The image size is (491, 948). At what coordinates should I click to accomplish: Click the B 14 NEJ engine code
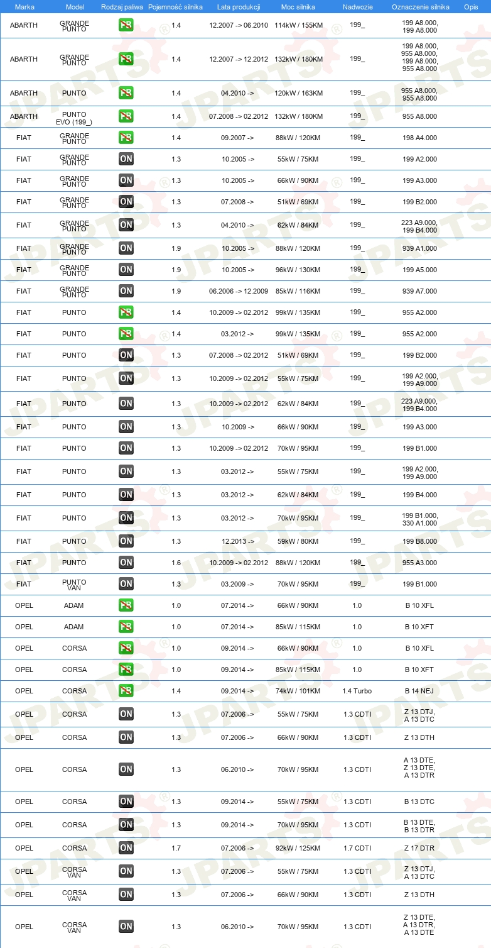[x=419, y=691]
